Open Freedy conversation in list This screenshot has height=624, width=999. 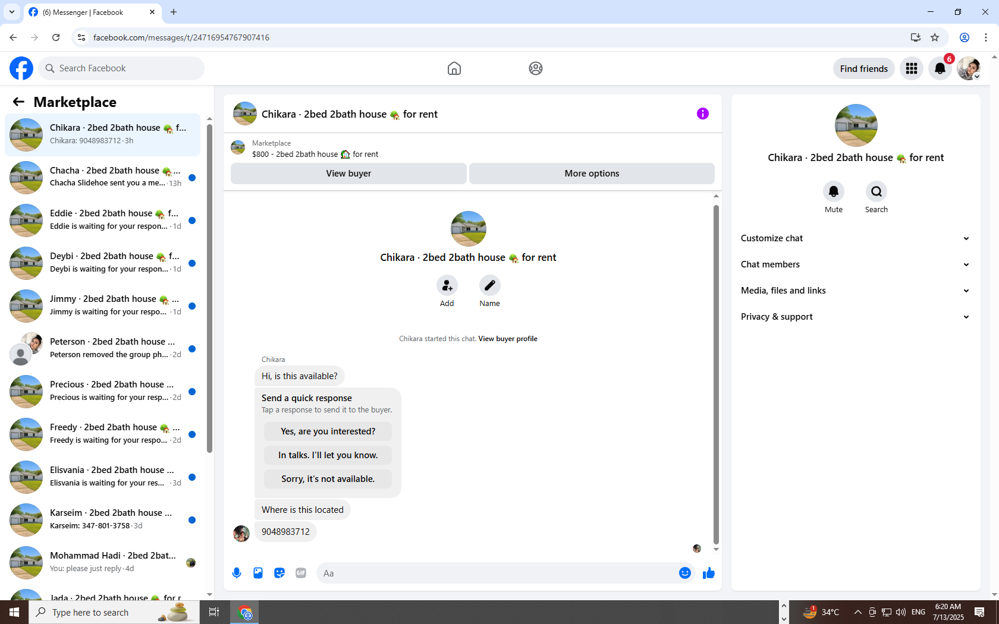pyautogui.click(x=103, y=434)
